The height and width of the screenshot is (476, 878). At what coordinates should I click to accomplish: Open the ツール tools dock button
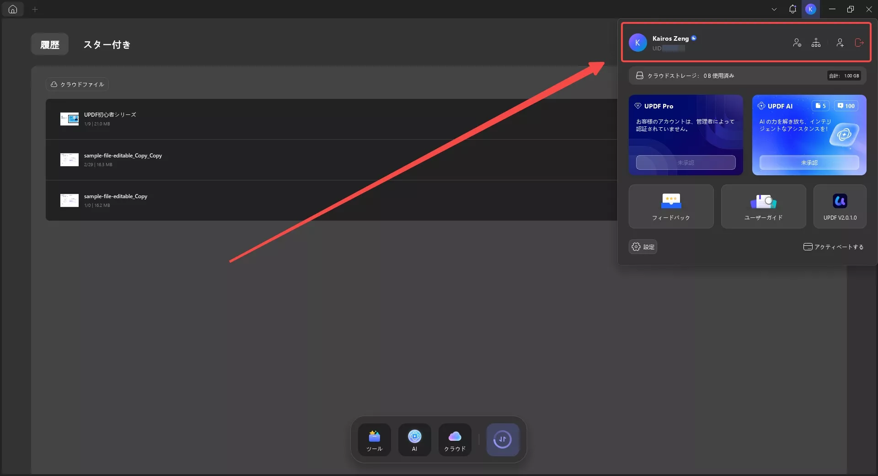click(375, 440)
